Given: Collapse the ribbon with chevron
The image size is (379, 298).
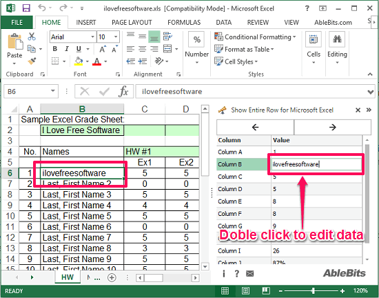Looking at the screenshot, I should click(370, 74).
